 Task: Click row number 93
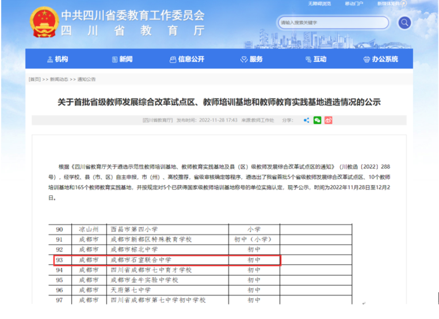(x=59, y=260)
